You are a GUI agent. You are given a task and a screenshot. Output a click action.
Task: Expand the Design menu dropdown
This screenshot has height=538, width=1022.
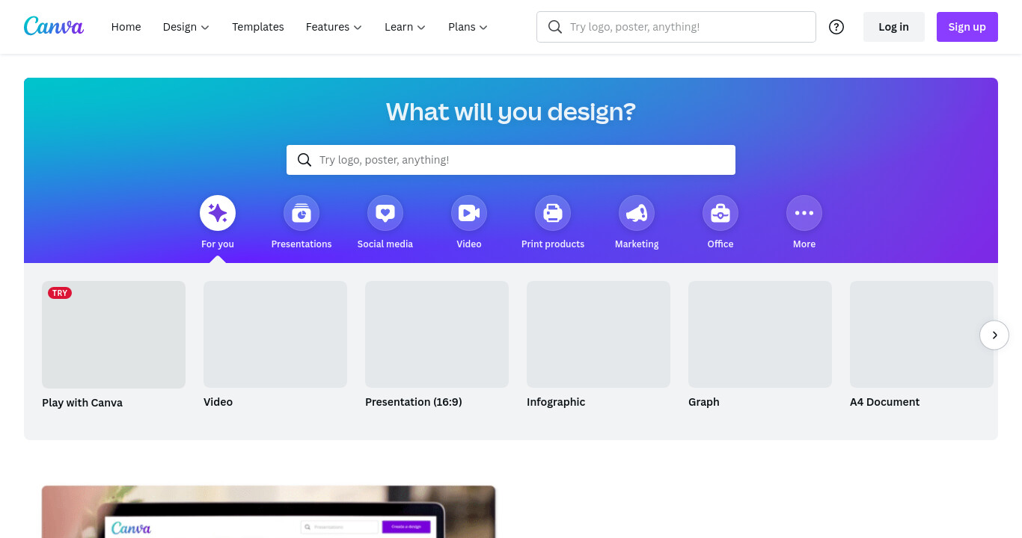click(186, 27)
